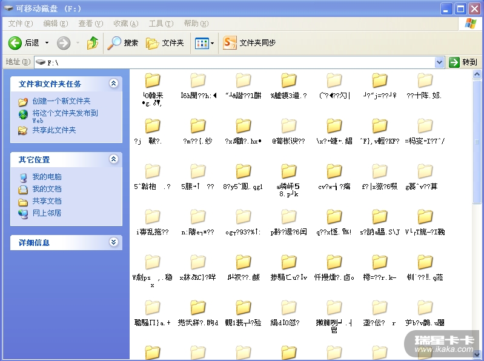Go up one folder level icon
The width and height of the screenshot is (484, 361).
93,43
